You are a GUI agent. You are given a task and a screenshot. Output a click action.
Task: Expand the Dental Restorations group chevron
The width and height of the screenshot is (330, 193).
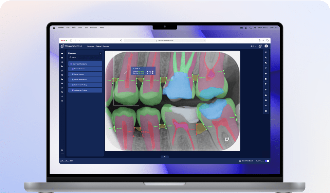coord(70,80)
